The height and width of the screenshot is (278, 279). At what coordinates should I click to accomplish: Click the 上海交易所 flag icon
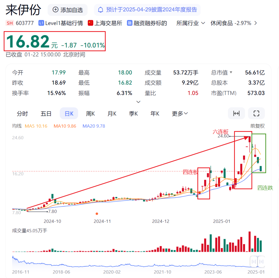pyautogui.click(x=90, y=23)
